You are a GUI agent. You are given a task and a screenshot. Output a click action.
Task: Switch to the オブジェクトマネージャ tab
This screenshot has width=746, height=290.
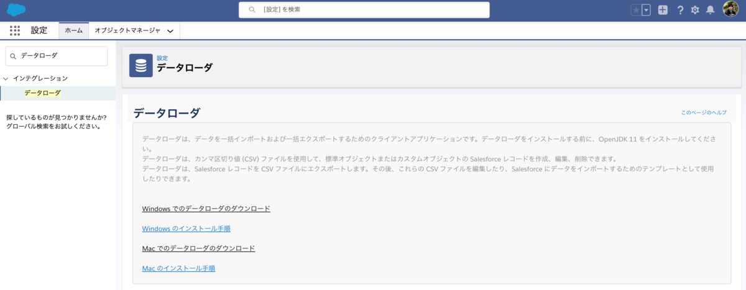(x=127, y=30)
